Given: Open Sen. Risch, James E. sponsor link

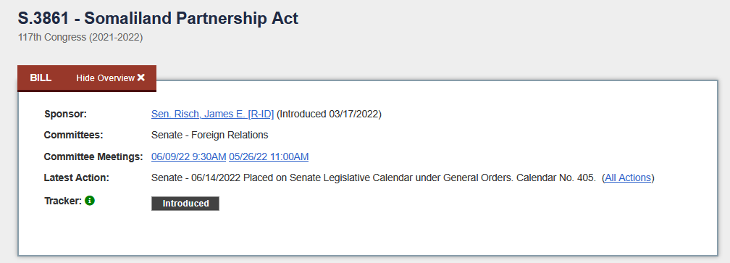Looking at the screenshot, I should 212,114.
